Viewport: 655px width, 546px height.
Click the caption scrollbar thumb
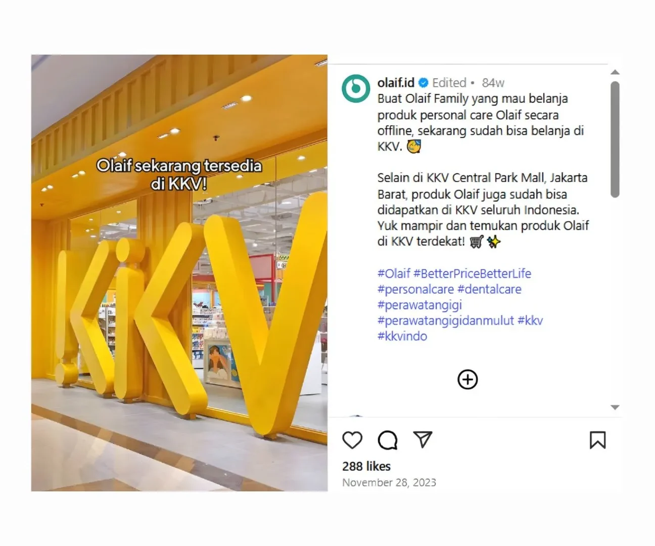tap(615, 139)
